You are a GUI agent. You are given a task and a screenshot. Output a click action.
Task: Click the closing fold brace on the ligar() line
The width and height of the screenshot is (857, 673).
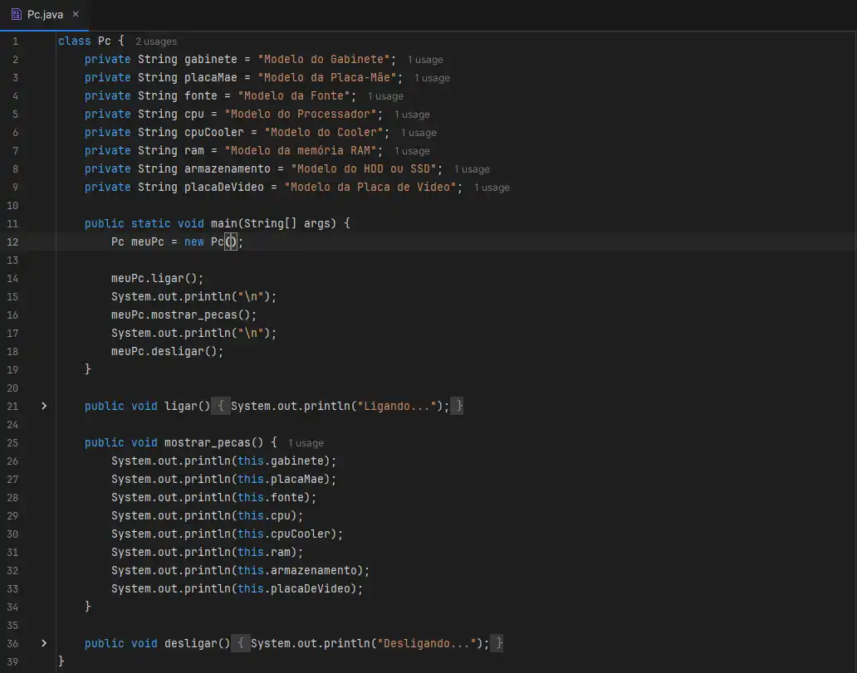[458, 406]
